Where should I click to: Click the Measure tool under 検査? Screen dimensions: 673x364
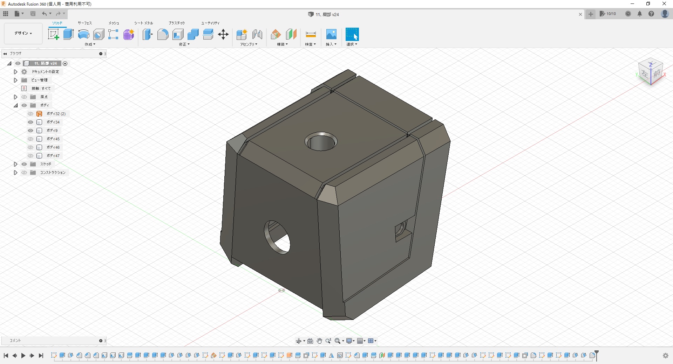tap(311, 34)
